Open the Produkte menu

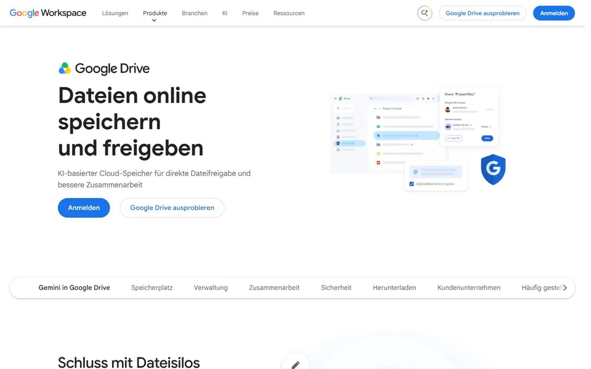pos(155,13)
